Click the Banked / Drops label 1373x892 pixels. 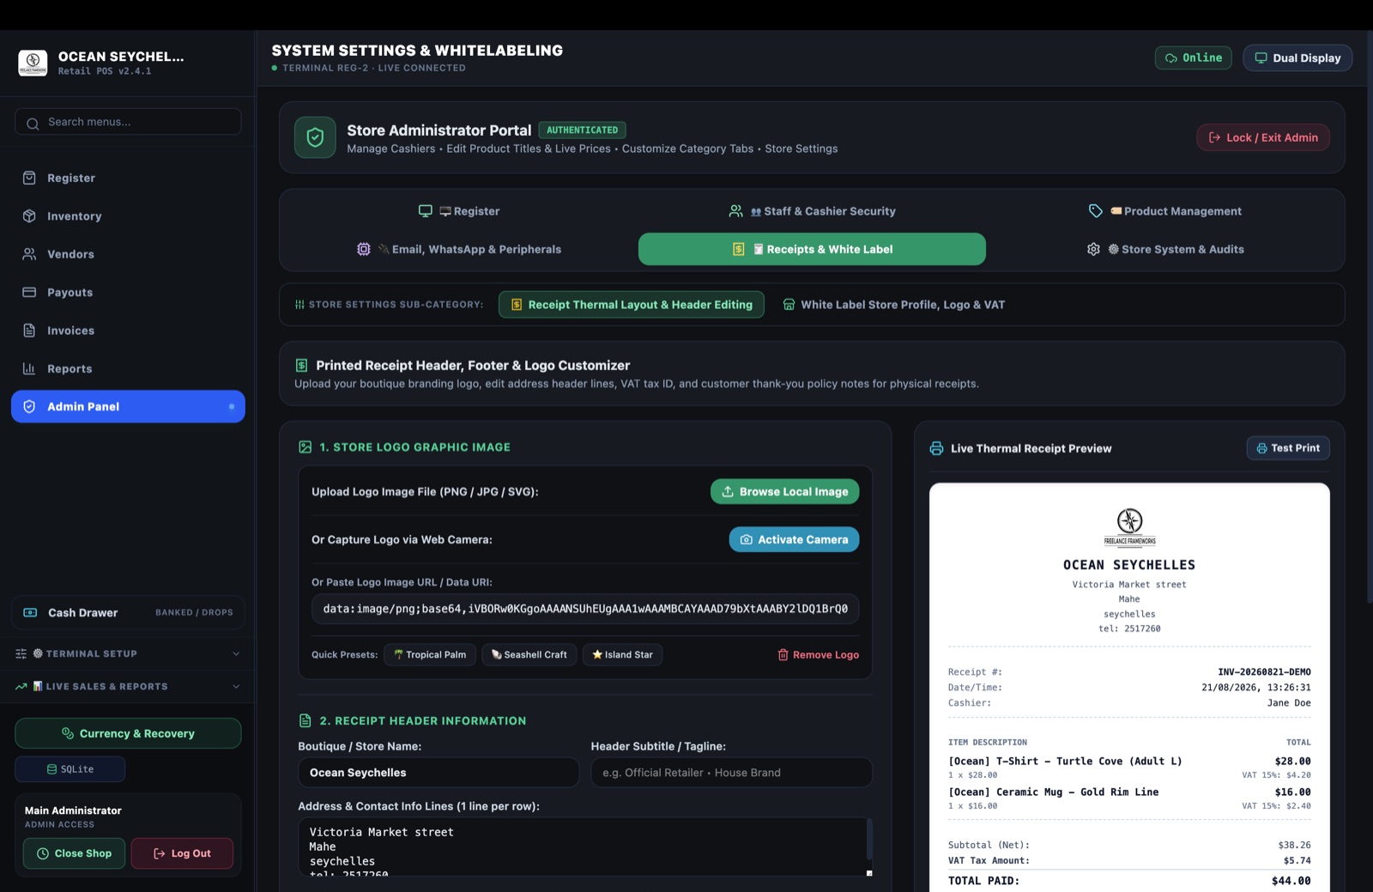[x=194, y=612]
